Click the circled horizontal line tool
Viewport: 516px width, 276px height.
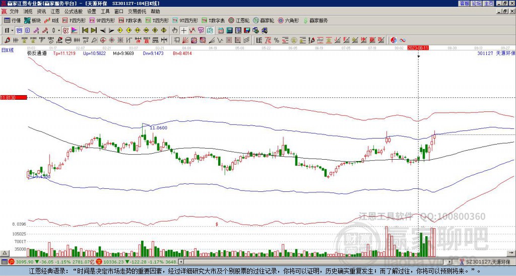point(68,40)
